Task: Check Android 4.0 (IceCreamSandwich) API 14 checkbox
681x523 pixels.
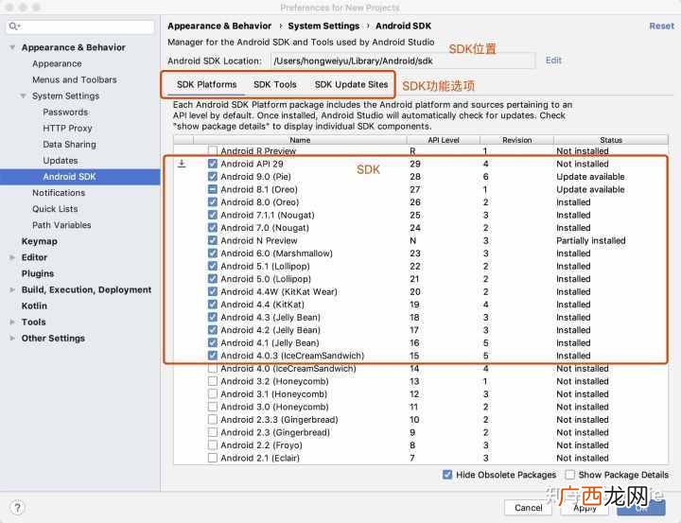Action: pyautogui.click(x=213, y=368)
